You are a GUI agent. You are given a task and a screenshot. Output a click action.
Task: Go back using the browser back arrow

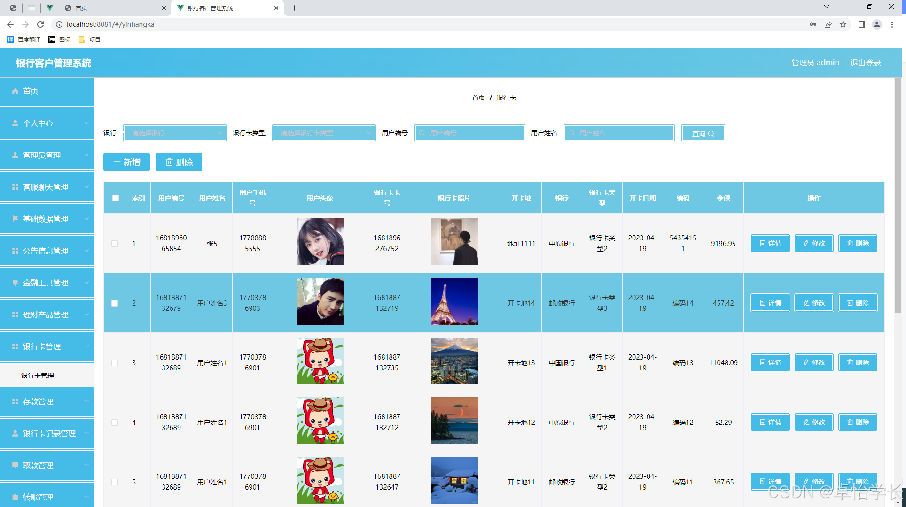point(10,24)
